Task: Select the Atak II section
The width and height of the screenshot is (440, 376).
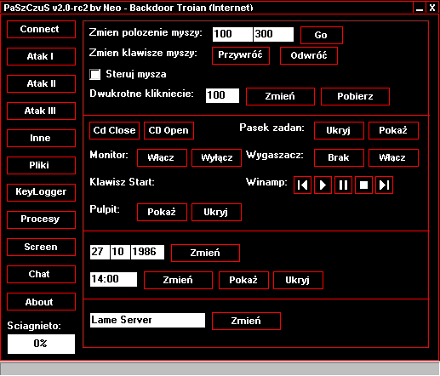Action: [x=41, y=83]
